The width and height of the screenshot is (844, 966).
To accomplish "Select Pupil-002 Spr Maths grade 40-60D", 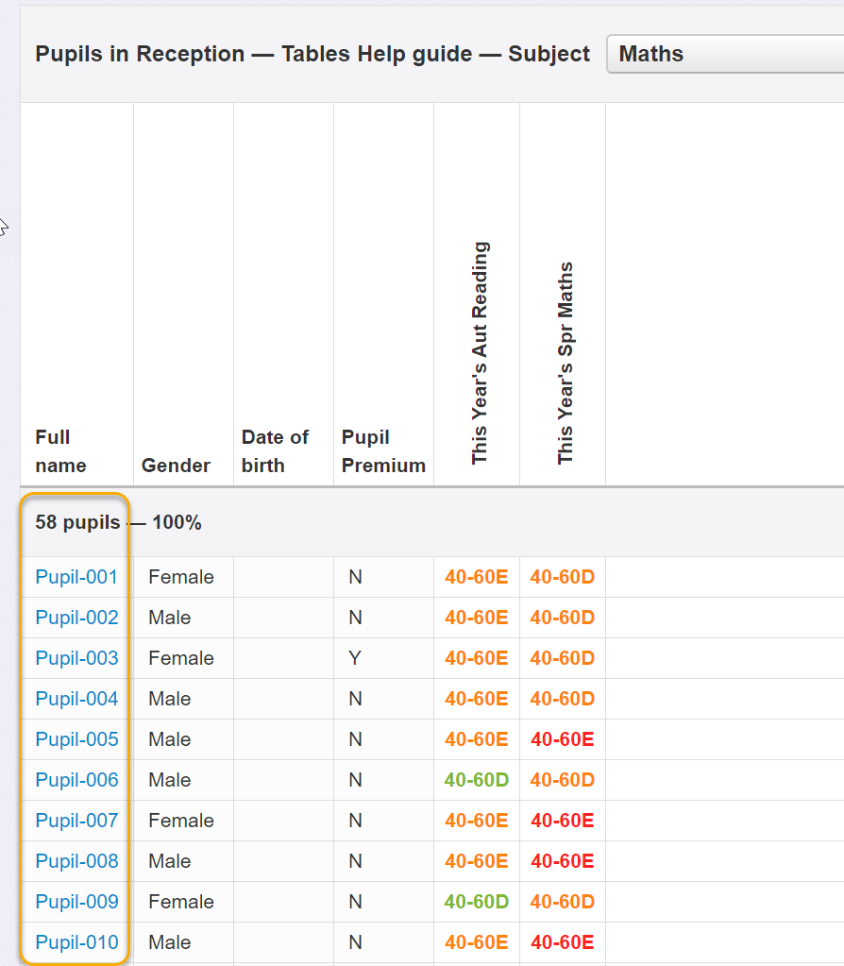I will tap(563, 618).
